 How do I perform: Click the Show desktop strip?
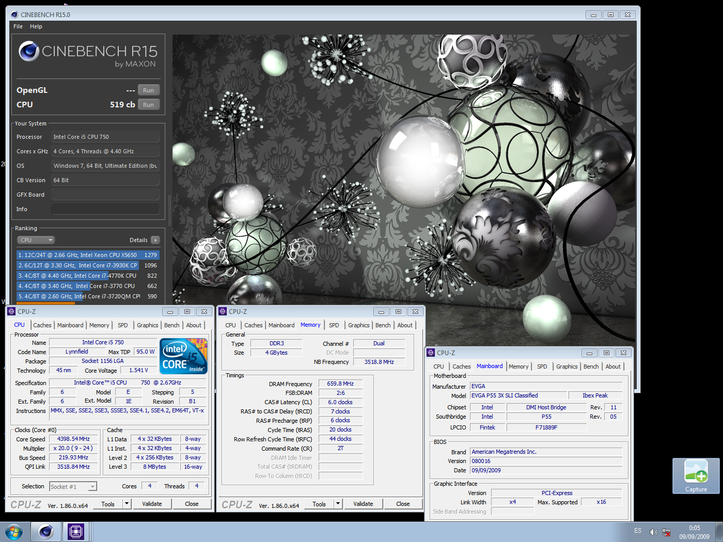click(x=719, y=532)
